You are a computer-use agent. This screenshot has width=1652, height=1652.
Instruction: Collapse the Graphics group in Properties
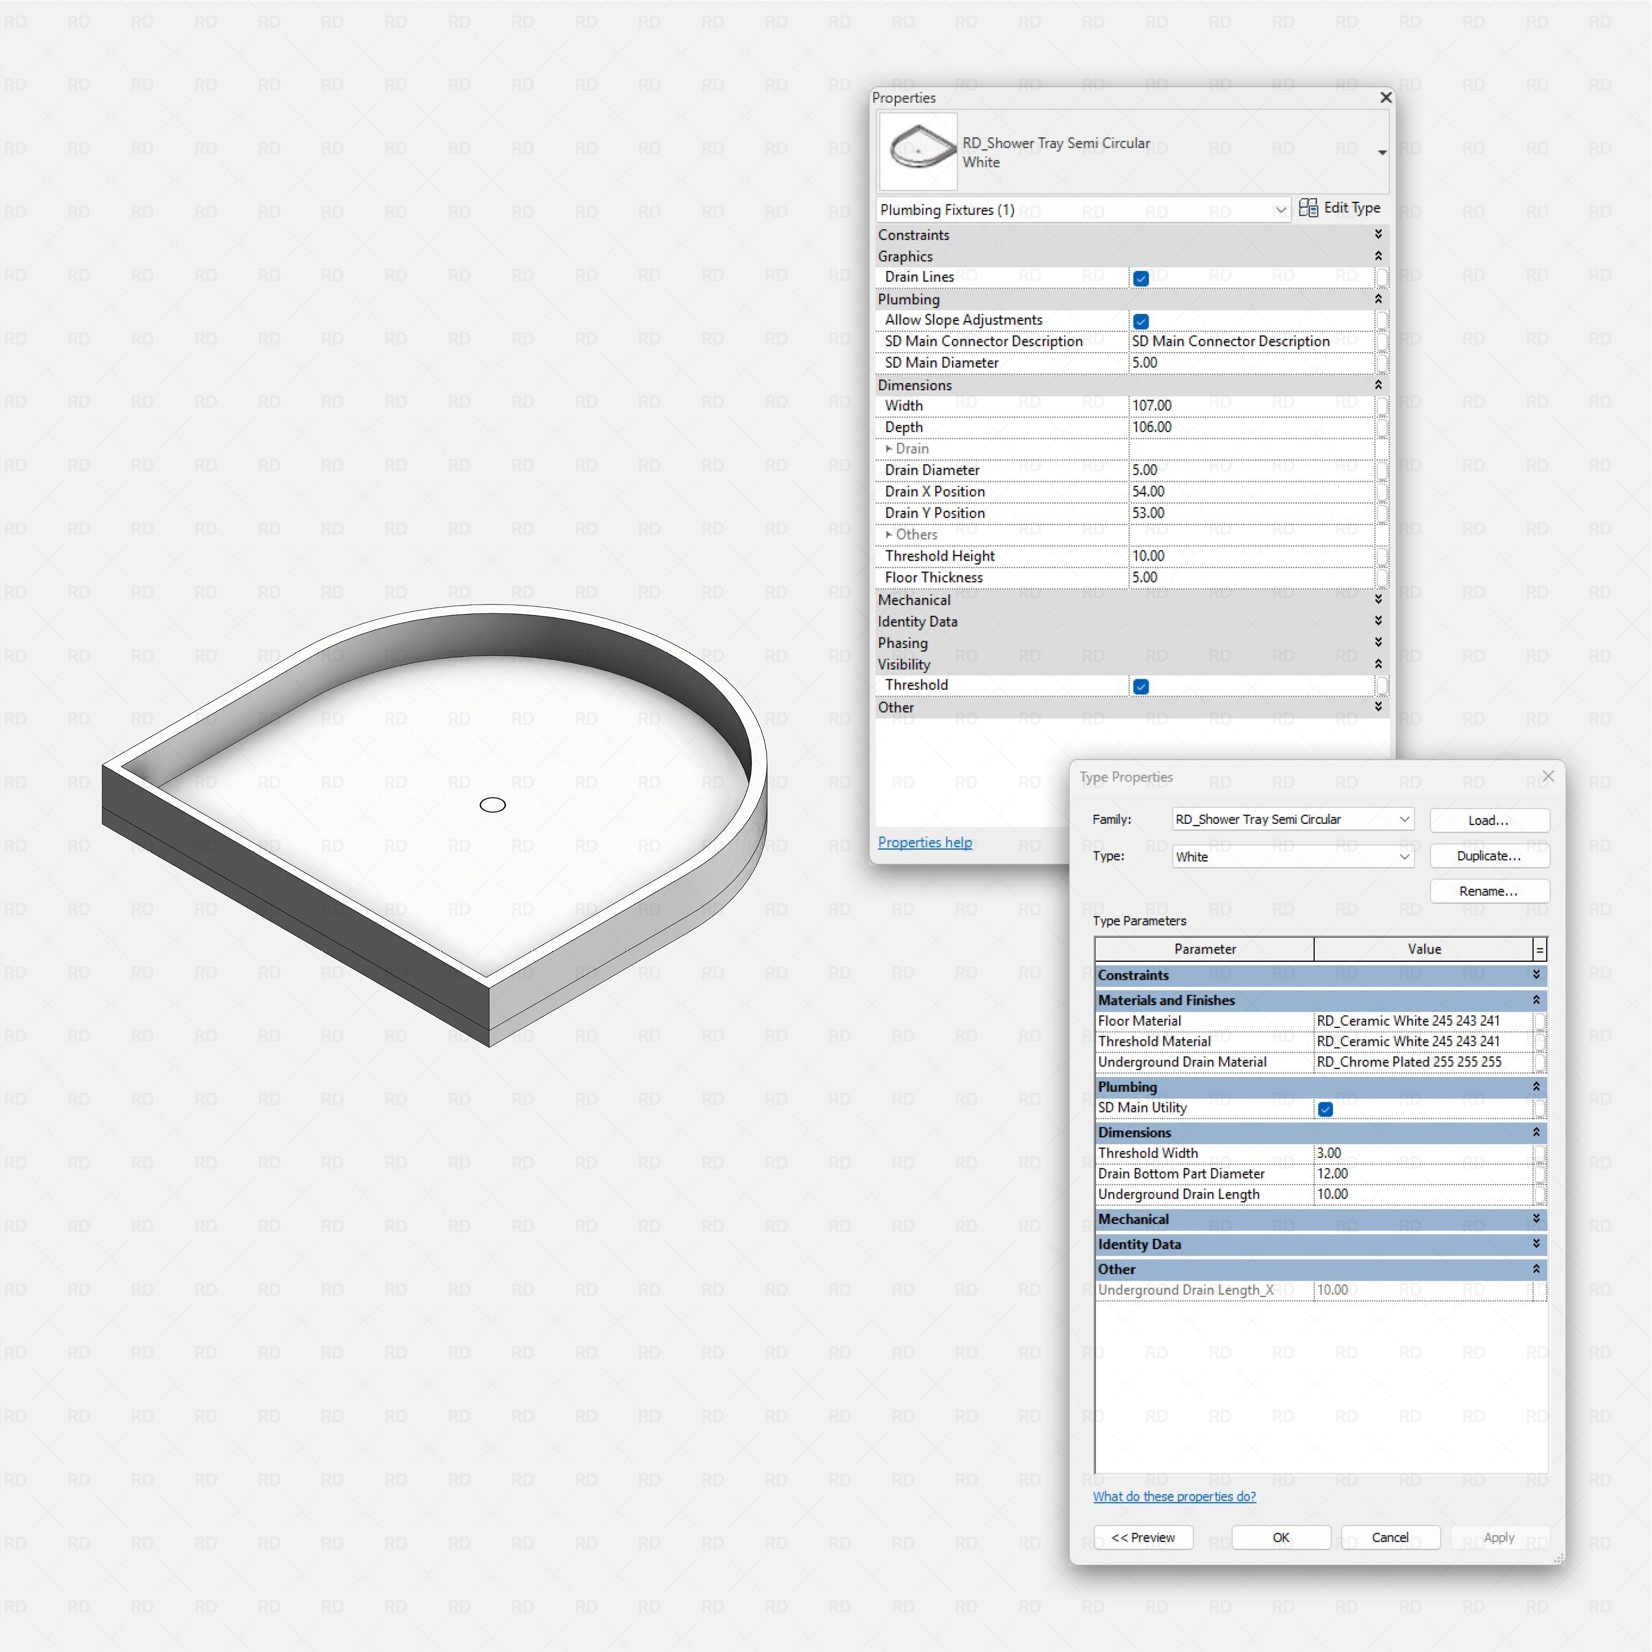(1378, 256)
